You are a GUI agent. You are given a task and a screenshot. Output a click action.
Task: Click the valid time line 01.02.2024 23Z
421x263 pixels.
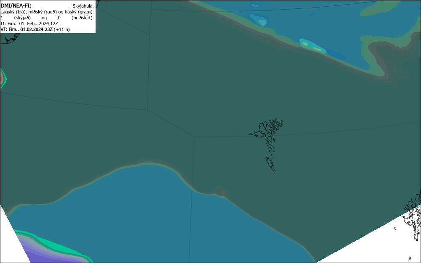point(35,29)
